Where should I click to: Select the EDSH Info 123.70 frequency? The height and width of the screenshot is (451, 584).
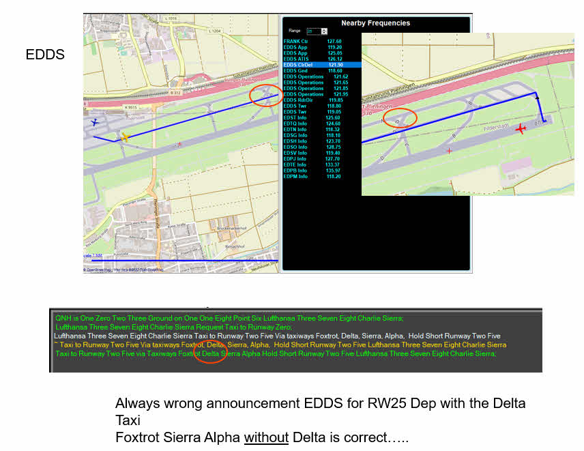tap(312, 141)
